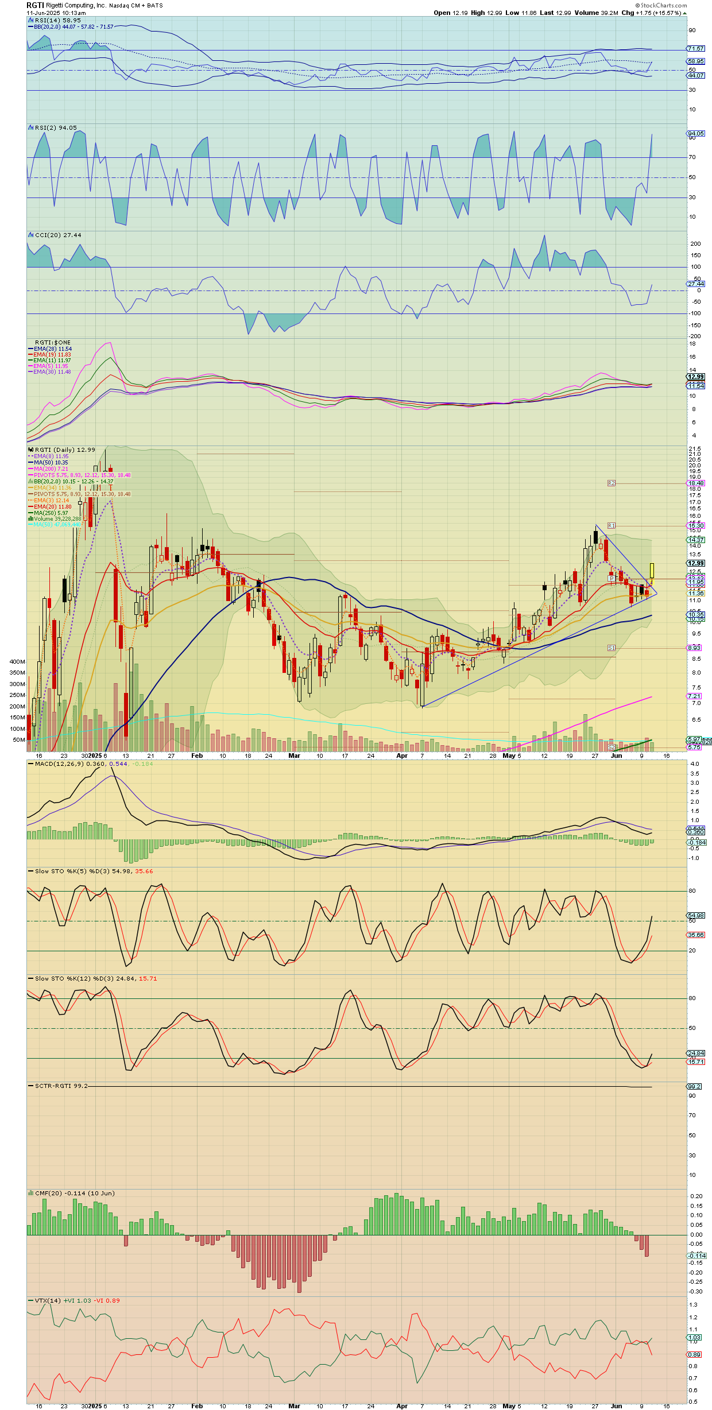The image size is (712, 1410).
Task: Click the 99.2 value tag on the SCTR axis
Action: (x=694, y=1086)
